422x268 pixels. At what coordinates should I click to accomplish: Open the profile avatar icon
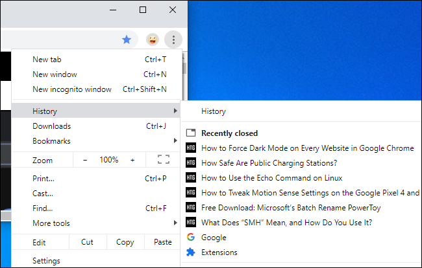(x=152, y=40)
